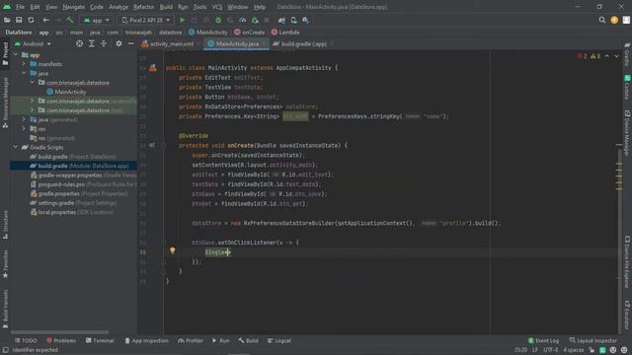The height and width of the screenshot is (355, 632).
Task: Expand the manifests folder
Action: coord(24,64)
